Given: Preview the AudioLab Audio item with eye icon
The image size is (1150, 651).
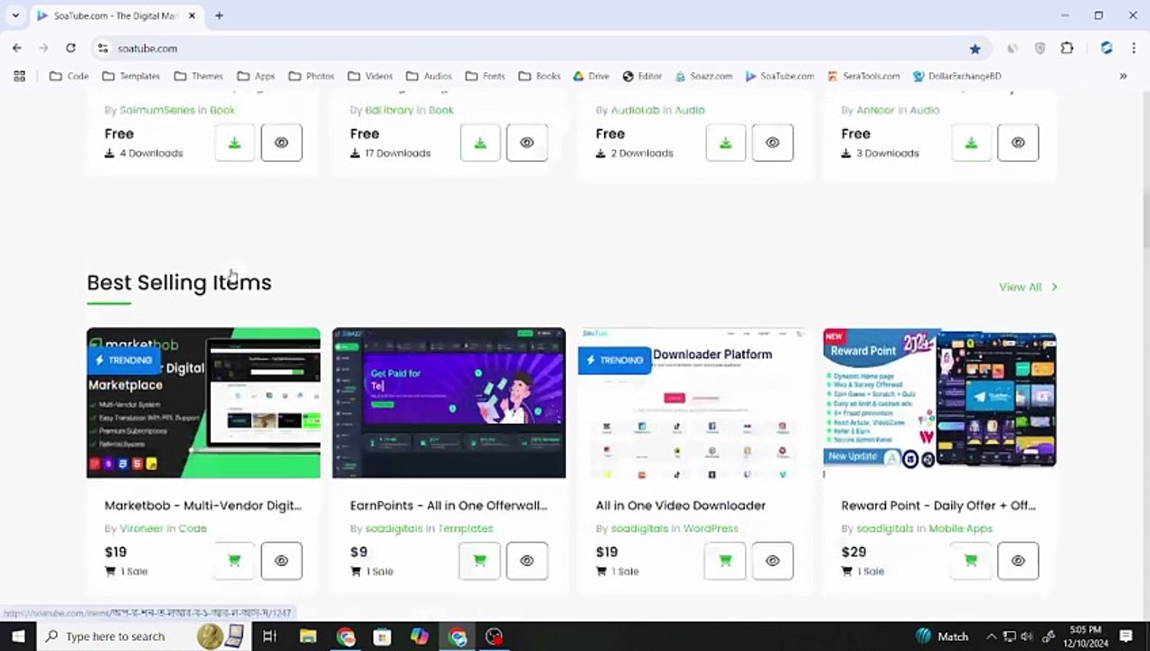Looking at the screenshot, I should [772, 143].
